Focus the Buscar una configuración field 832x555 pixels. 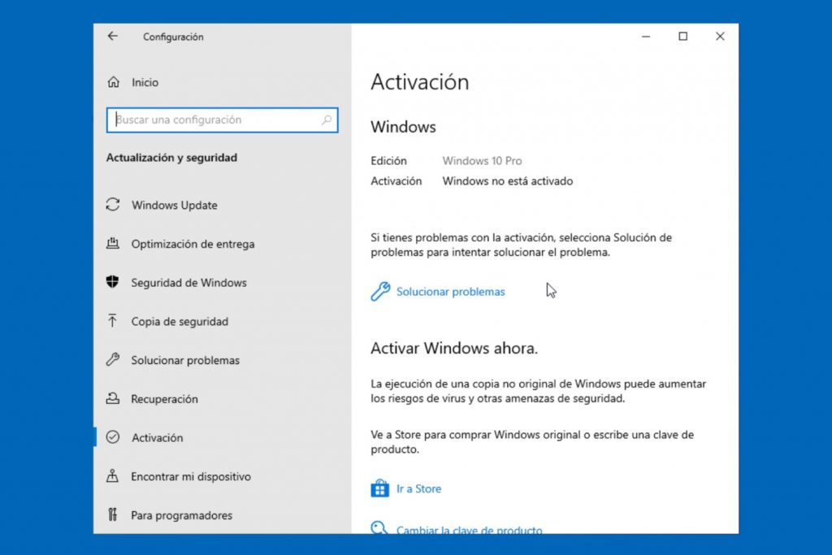pyautogui.click(x=215, y=120)
